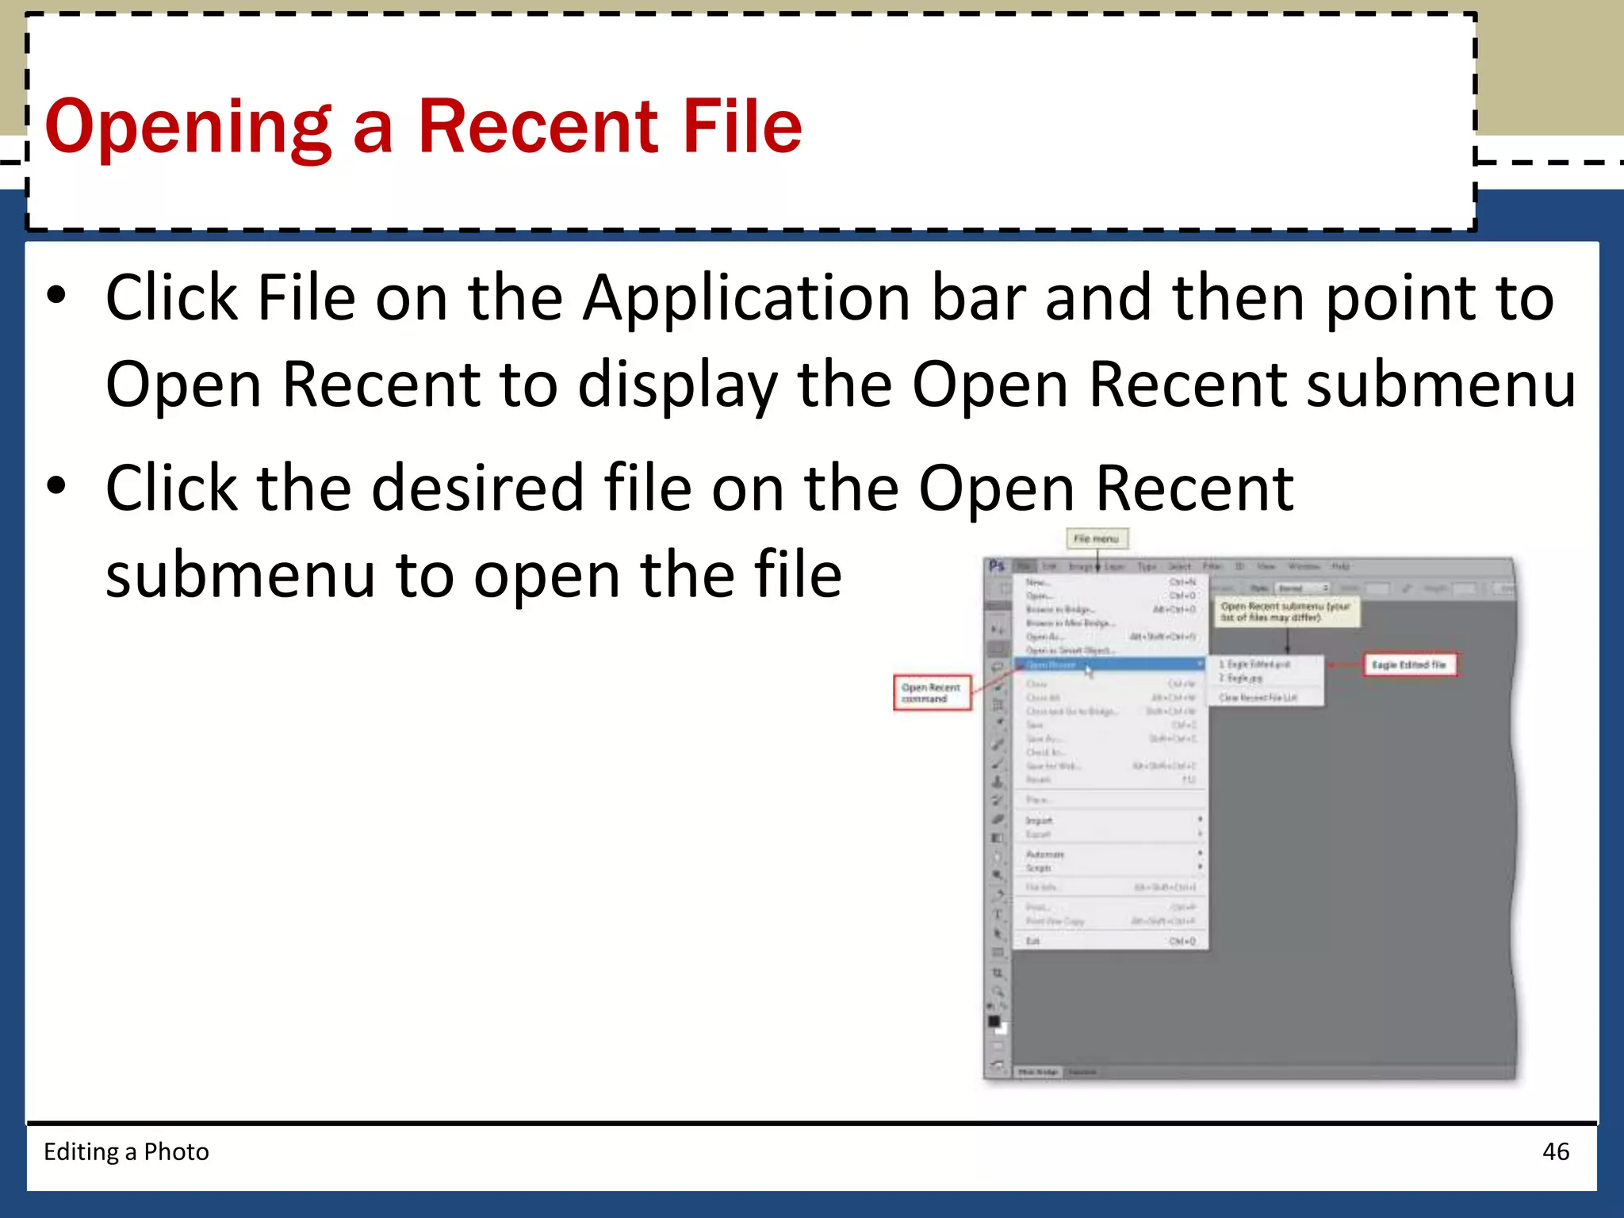Click the Height field in options bar
Screen dimensions: 1624x1218
[1465, 588]
